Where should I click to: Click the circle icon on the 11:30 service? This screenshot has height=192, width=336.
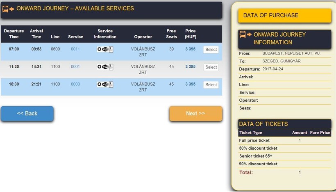tap(99, 67)
